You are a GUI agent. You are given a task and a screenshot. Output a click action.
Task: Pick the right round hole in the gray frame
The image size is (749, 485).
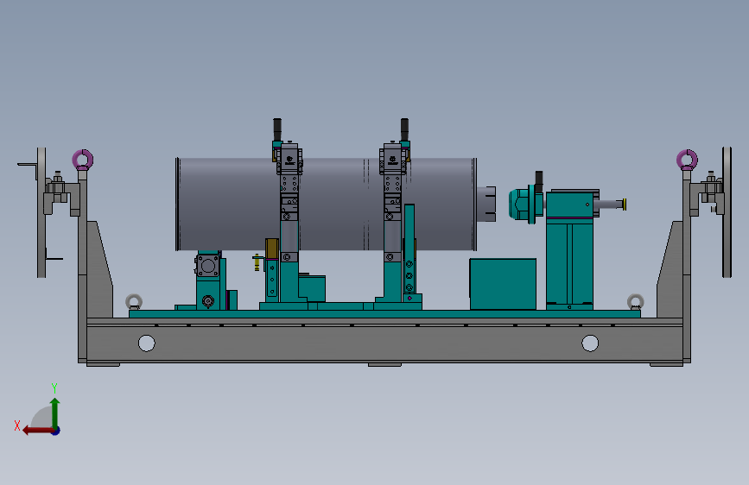point(590,343)
